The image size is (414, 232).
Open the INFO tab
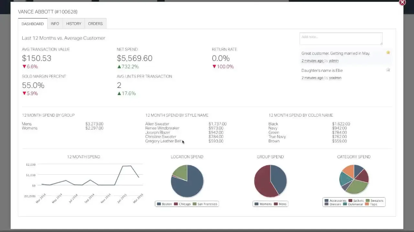click(x=55, y=24)
